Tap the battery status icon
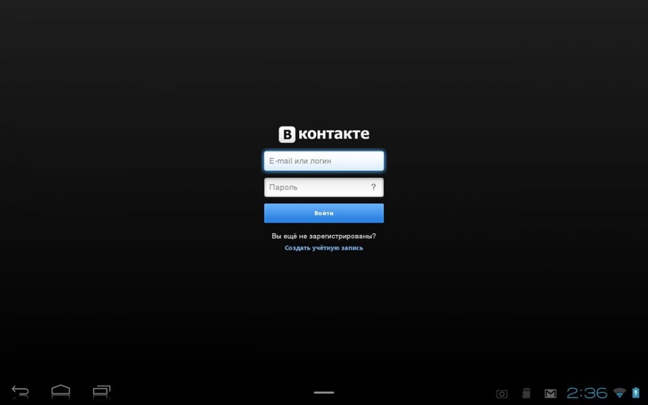This screenshot has height=405, width=648. 636,394
